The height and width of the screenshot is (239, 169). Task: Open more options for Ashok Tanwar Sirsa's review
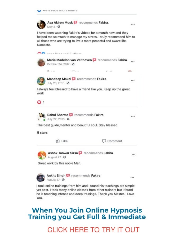134,155
